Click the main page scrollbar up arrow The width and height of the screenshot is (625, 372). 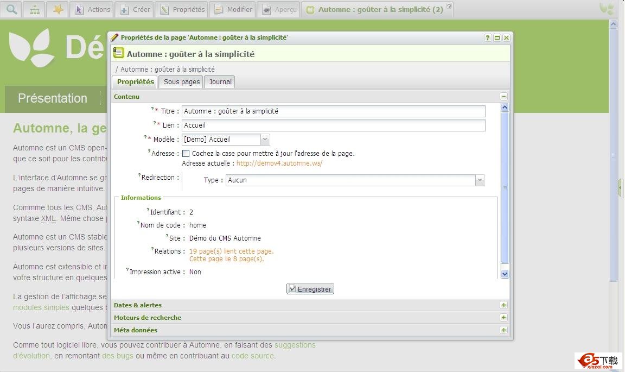point(614,24)
